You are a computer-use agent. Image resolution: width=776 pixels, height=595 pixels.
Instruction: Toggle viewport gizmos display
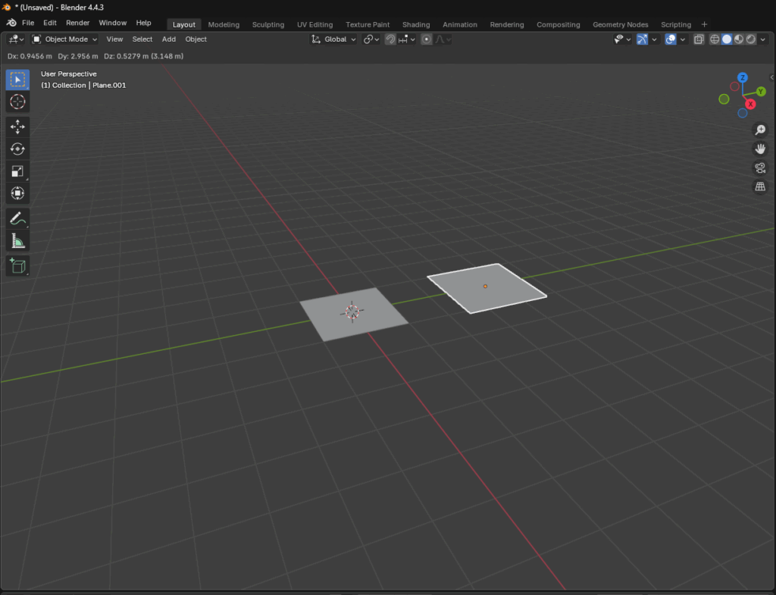pos(642,39)
